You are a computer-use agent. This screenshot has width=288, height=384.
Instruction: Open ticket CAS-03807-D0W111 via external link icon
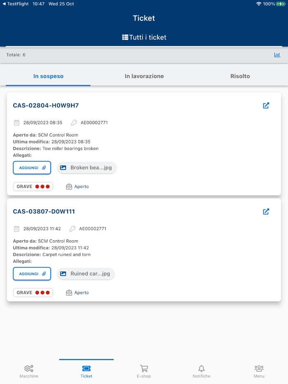click(x=266, y=211)
